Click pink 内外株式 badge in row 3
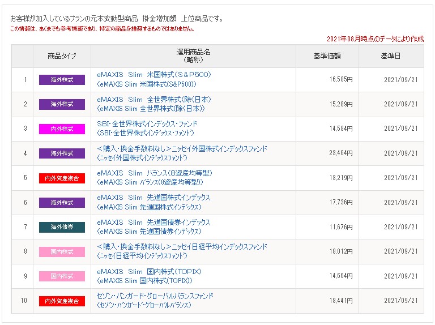435x325 pixels. pos(62,129)
